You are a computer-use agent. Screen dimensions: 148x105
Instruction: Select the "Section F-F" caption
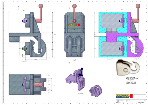pyautogui.click(x=110, y=59)
